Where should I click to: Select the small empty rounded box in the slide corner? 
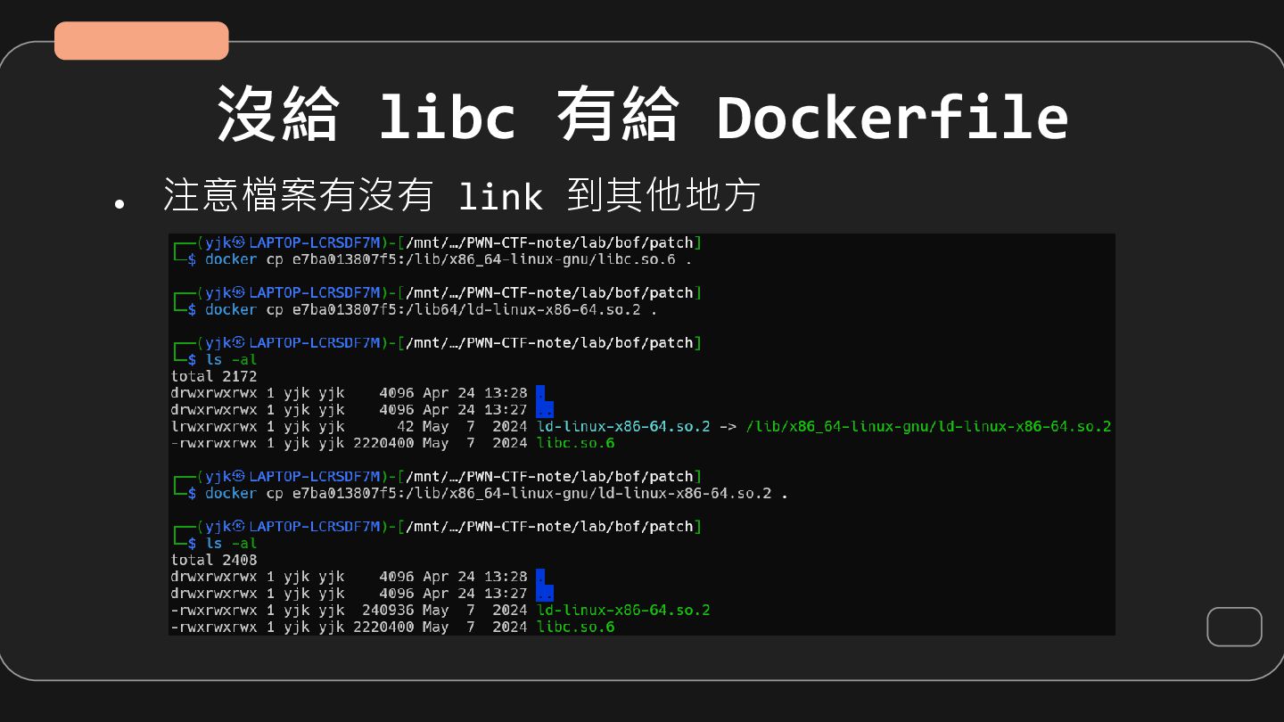pos(1234,627)
